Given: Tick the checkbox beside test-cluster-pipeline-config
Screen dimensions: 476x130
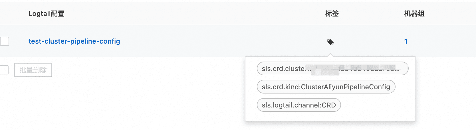Looking at the screenshot, I should [5, 41].
